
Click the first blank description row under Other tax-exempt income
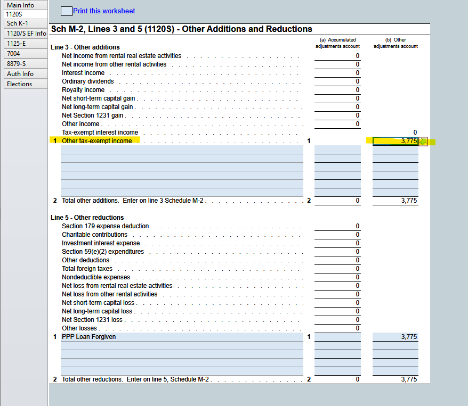coord(182,150)
